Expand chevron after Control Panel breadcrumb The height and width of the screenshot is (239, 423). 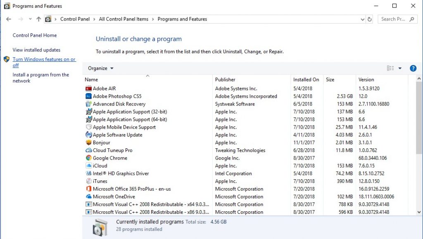(94, 19)
